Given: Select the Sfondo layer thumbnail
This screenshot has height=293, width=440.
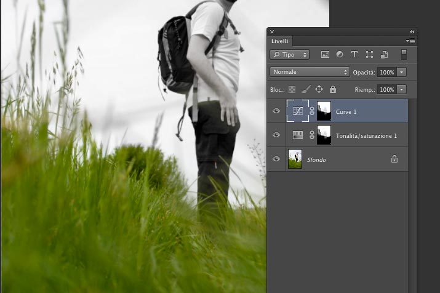Looking at the screenshot, I should (x=295, y=159).
